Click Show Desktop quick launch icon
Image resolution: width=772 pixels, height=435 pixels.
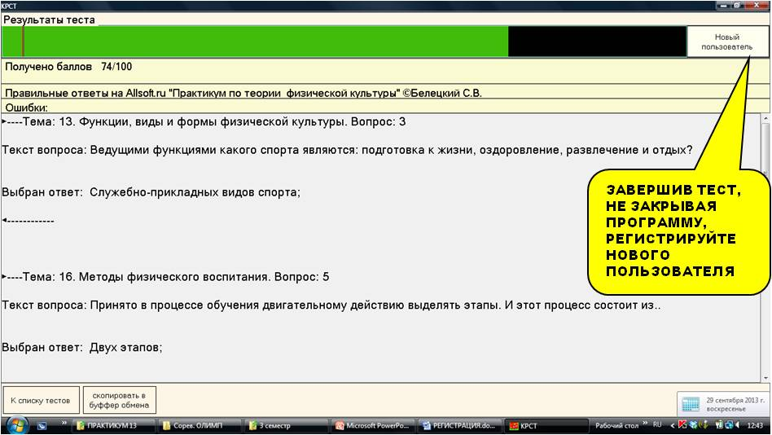point(42,426)
